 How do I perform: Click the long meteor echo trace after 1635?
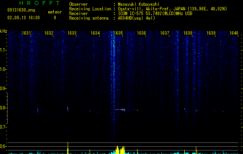(x=120, y=109)
